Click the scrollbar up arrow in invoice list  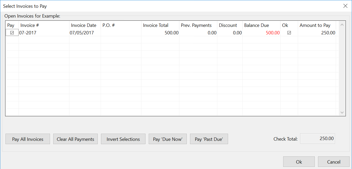click(342, 25)
